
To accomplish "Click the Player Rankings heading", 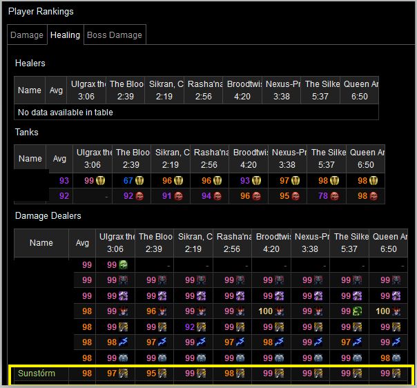I will [41, 12].
